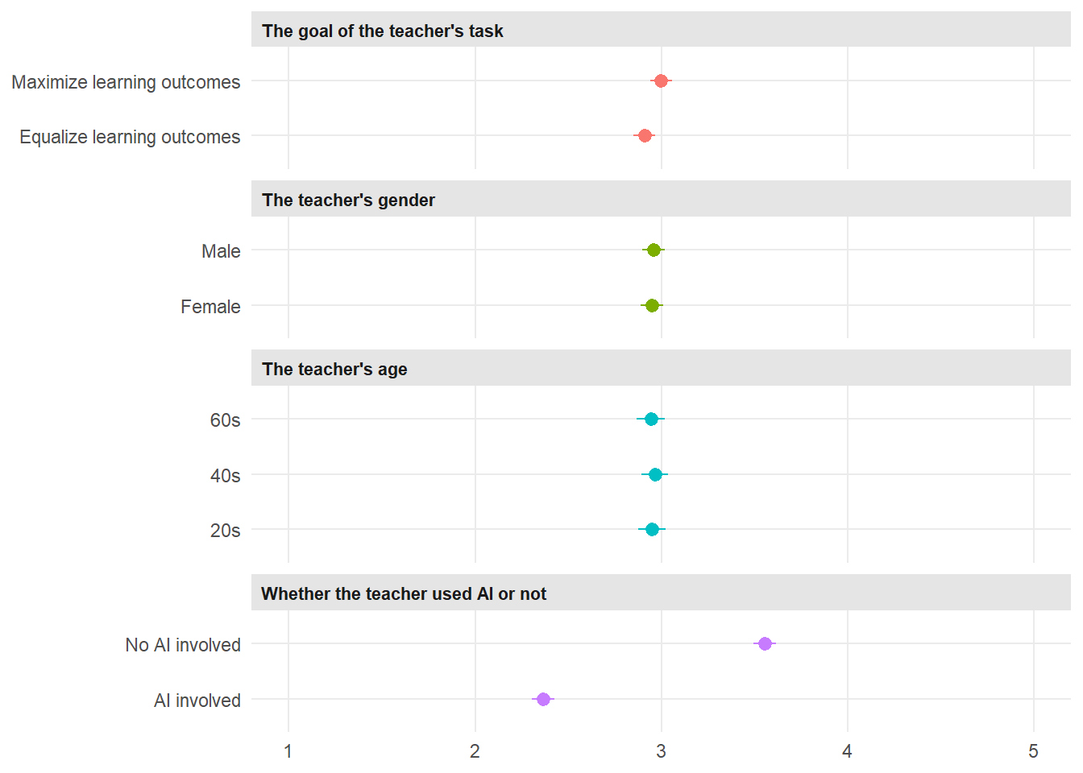This screenshot has height=773, width=1083.
Task: Select the No AI involved purple point
Action: coord(765,643)
